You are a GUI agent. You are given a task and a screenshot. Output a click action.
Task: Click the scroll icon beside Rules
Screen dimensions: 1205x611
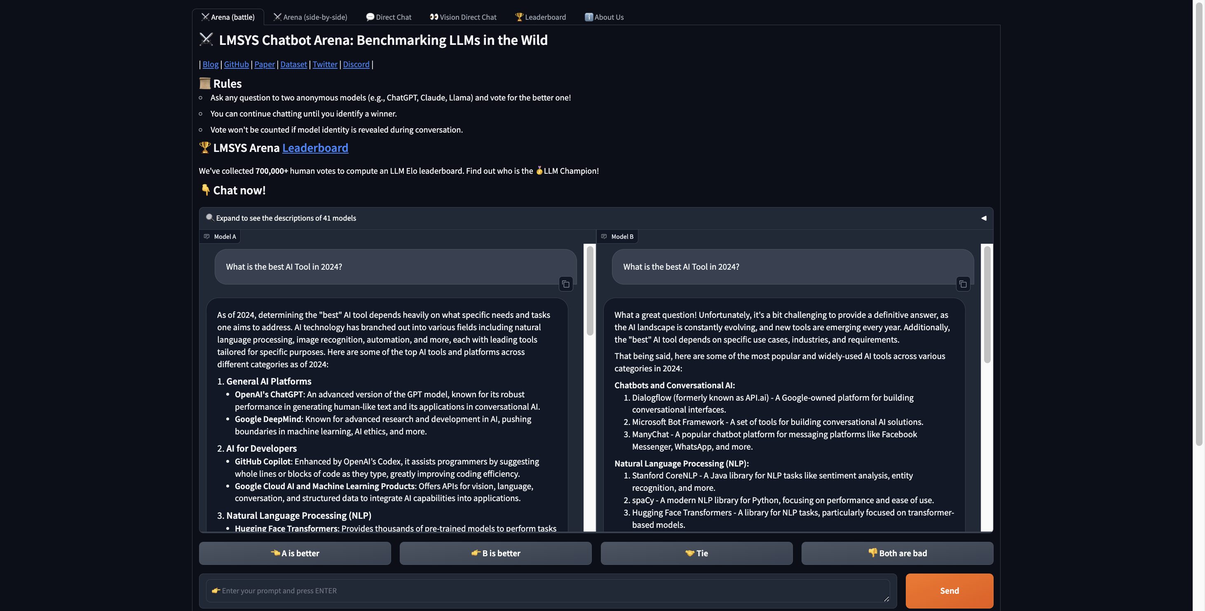pyautogui.click(x=205, y=83)
